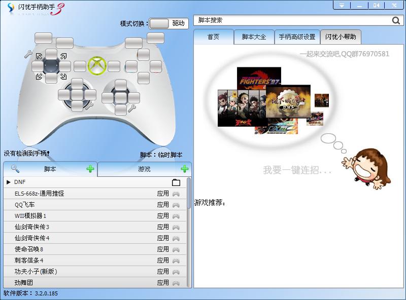Switch to the 首页 tab
The height and width of the screenshot is (300, 406).
(213, 36)
